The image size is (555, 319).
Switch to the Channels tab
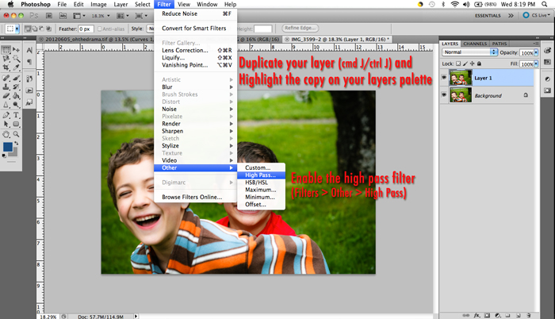475,44
